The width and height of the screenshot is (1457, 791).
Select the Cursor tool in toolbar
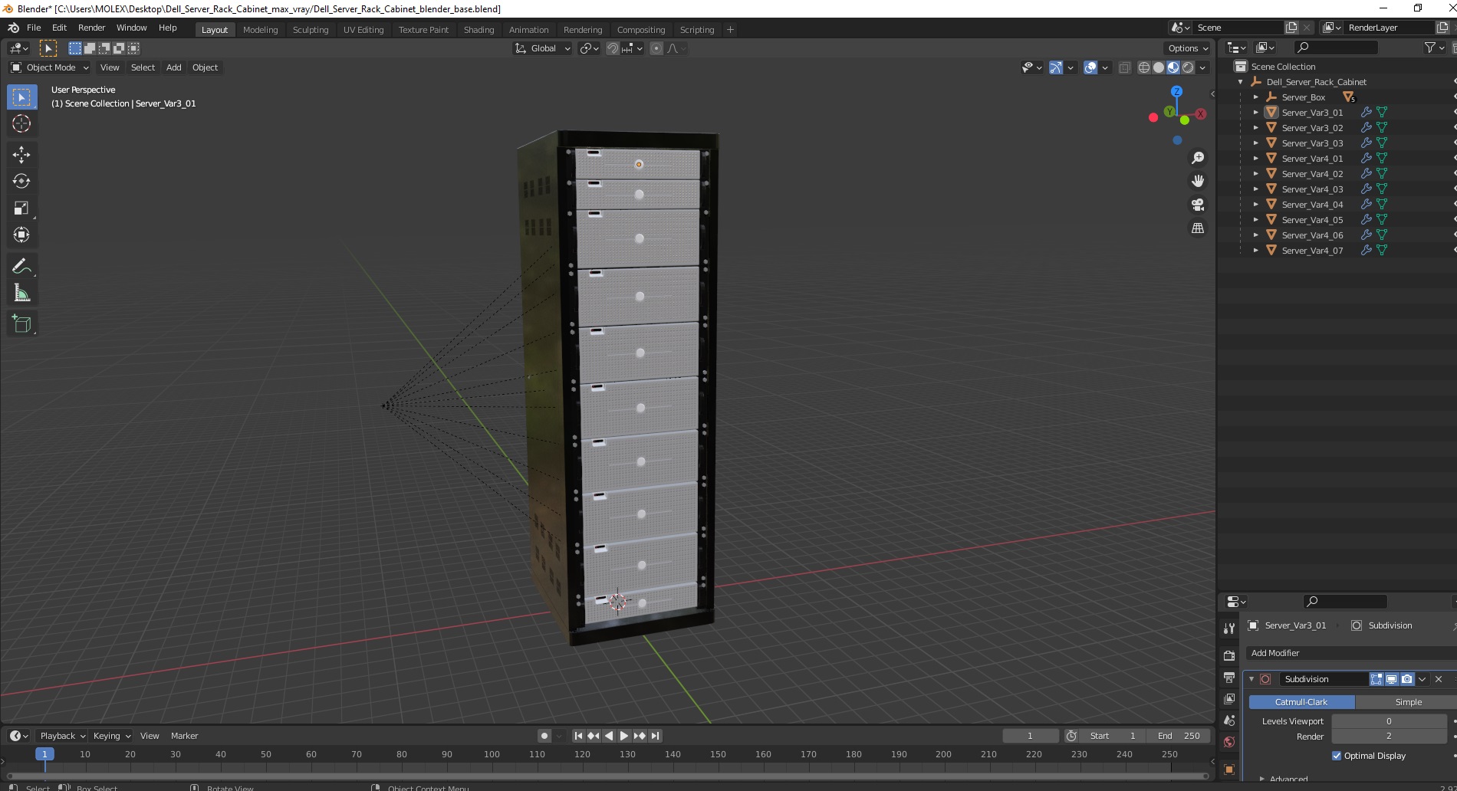pyautogui.click(x=21, y=123)
